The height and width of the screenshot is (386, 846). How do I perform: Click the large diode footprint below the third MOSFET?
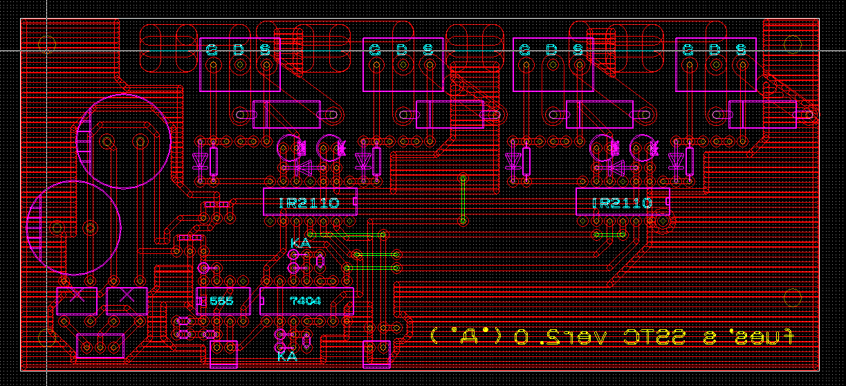coord(600,114)
